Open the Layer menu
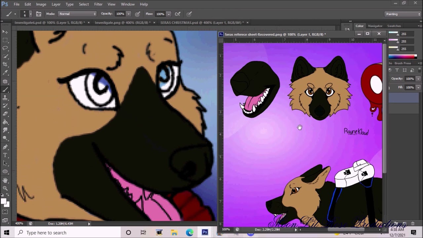This screenshot has height=238, width=423. pos(56,4)
